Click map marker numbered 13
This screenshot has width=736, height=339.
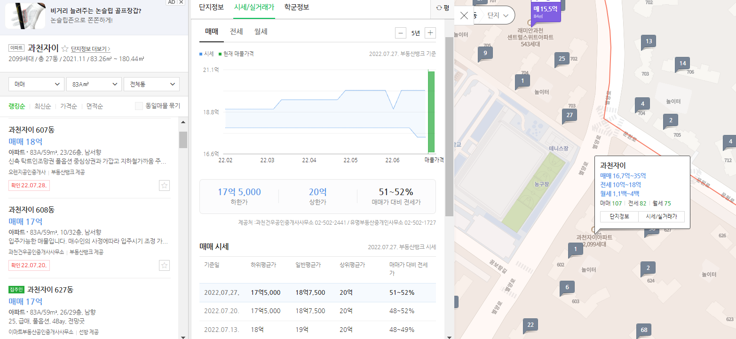point(649,41)
